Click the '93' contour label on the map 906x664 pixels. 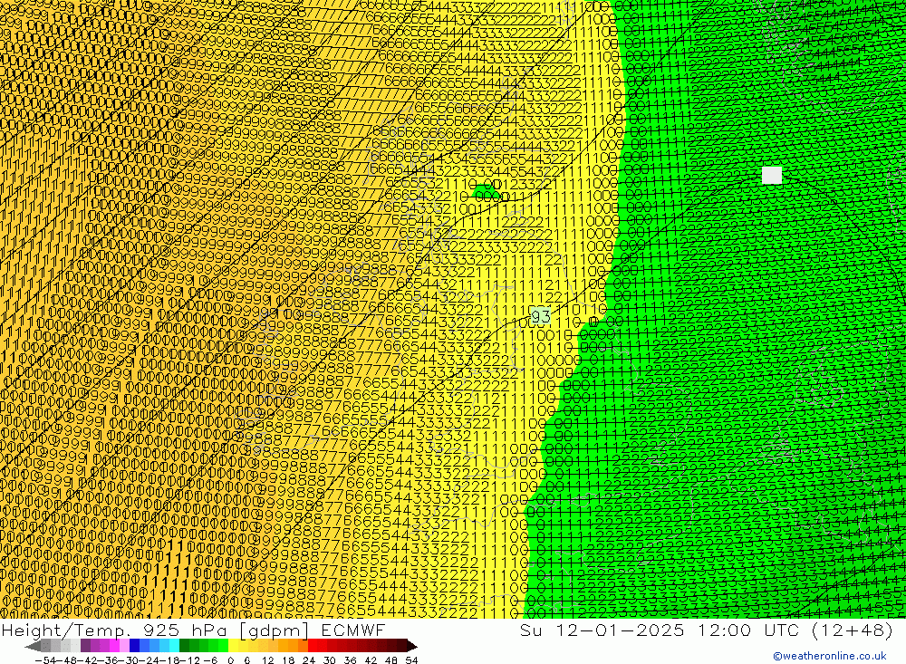coord(540,316)
